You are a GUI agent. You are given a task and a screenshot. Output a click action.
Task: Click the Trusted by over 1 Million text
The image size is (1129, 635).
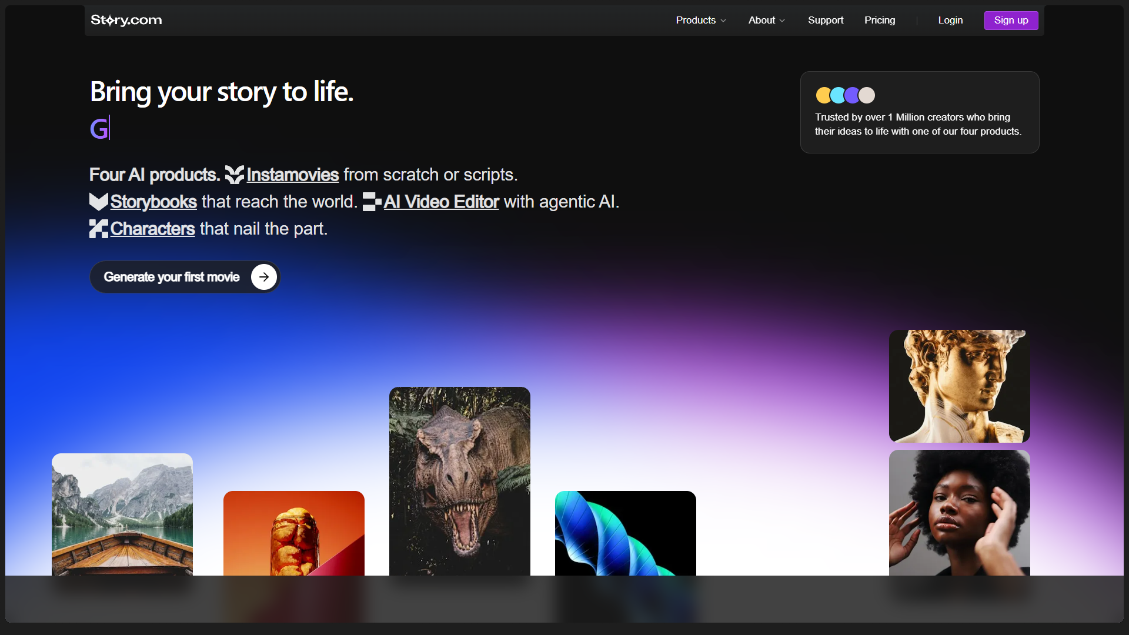[x=918, y=124]
